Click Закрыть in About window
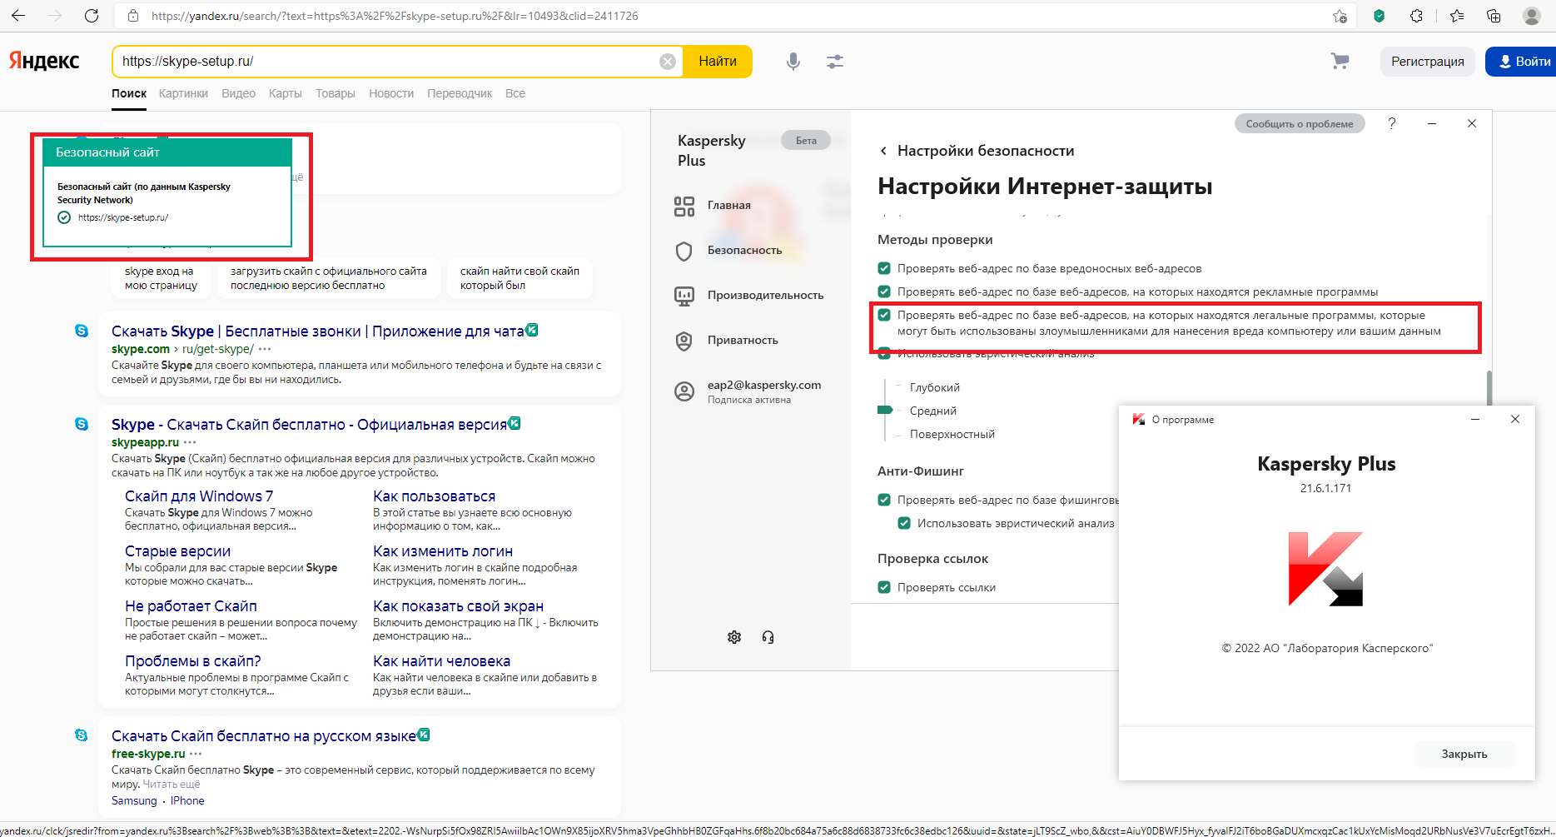The width and height of the screenshot is (1556, 837). click(1464, 754)
